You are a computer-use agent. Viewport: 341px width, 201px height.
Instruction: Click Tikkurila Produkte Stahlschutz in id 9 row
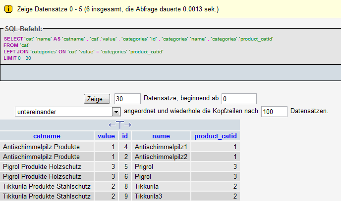[47, 196]
